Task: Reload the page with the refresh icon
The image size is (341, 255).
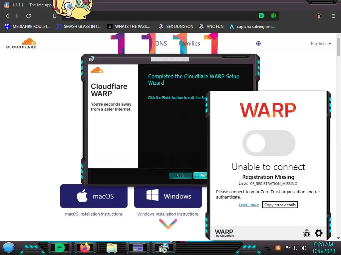Action: click(29, 16)
